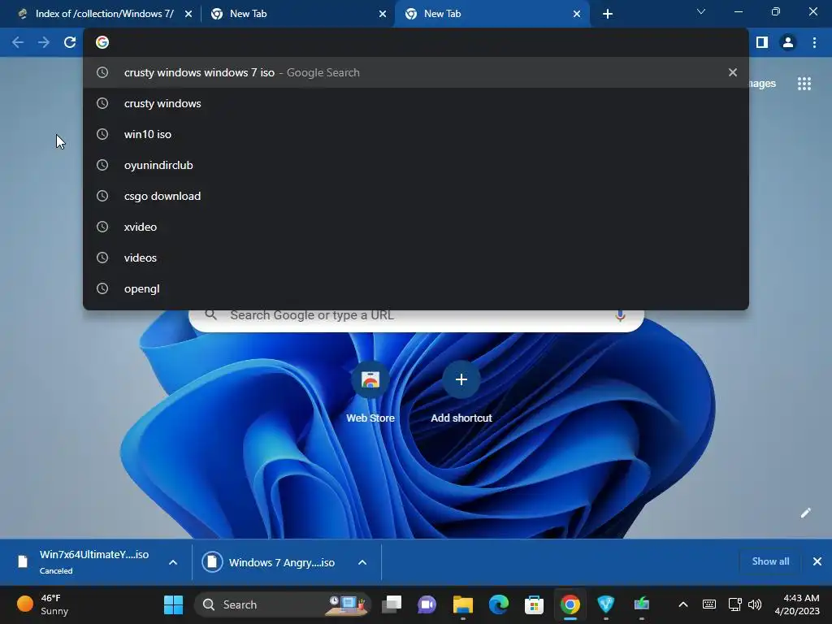The image size is (832, 624).
Task: Go back using the back arrow
Action: (x=18, y=42)
